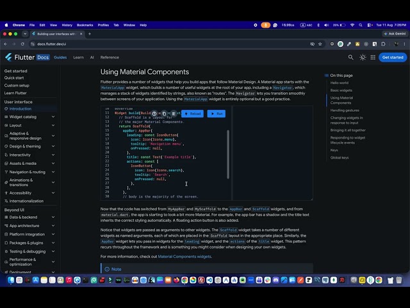Image resolution: width=410 pixels, height=308 pixels.
Task: Expand the Data & backend section
Action: (x=53, y=217)
